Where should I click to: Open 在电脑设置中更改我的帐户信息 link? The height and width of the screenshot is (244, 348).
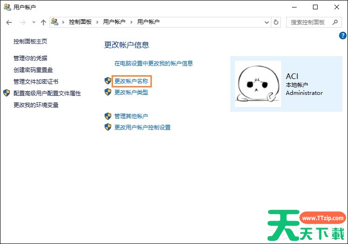point(154,63)
